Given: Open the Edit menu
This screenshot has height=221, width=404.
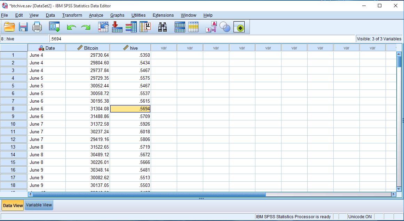Looking at the screenshot, I should (x=19, y=15).
